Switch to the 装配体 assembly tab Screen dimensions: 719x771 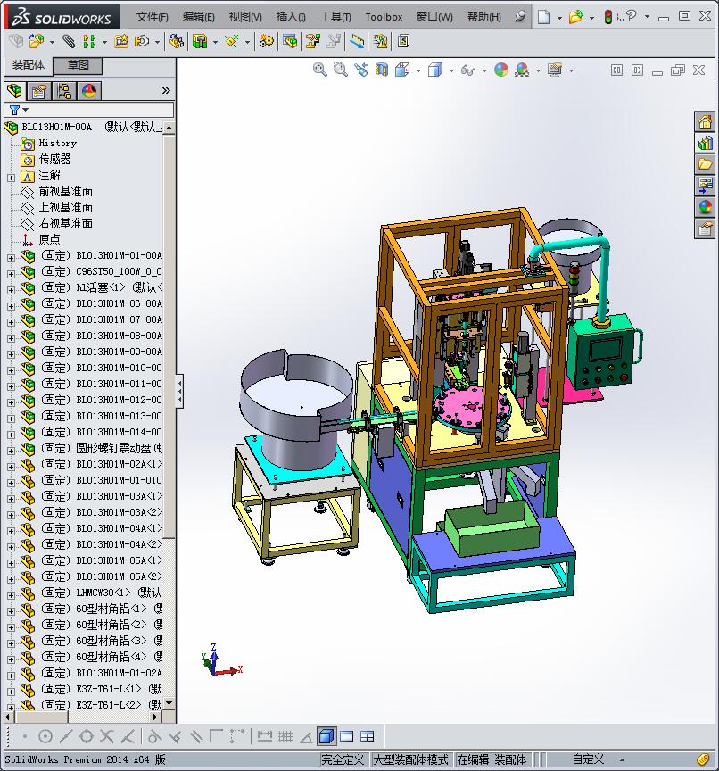pos(28,65)
